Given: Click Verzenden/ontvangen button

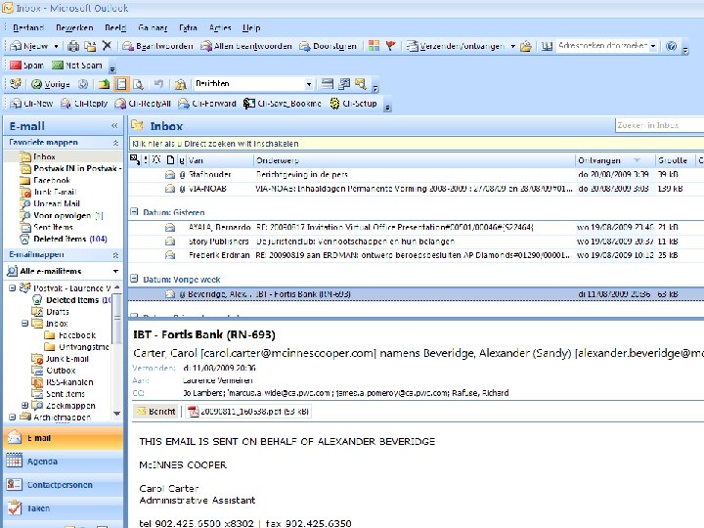Looking at the screenshot, I should (x=456, y=46).
